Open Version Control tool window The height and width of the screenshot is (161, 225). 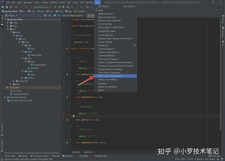click(39, 156)
